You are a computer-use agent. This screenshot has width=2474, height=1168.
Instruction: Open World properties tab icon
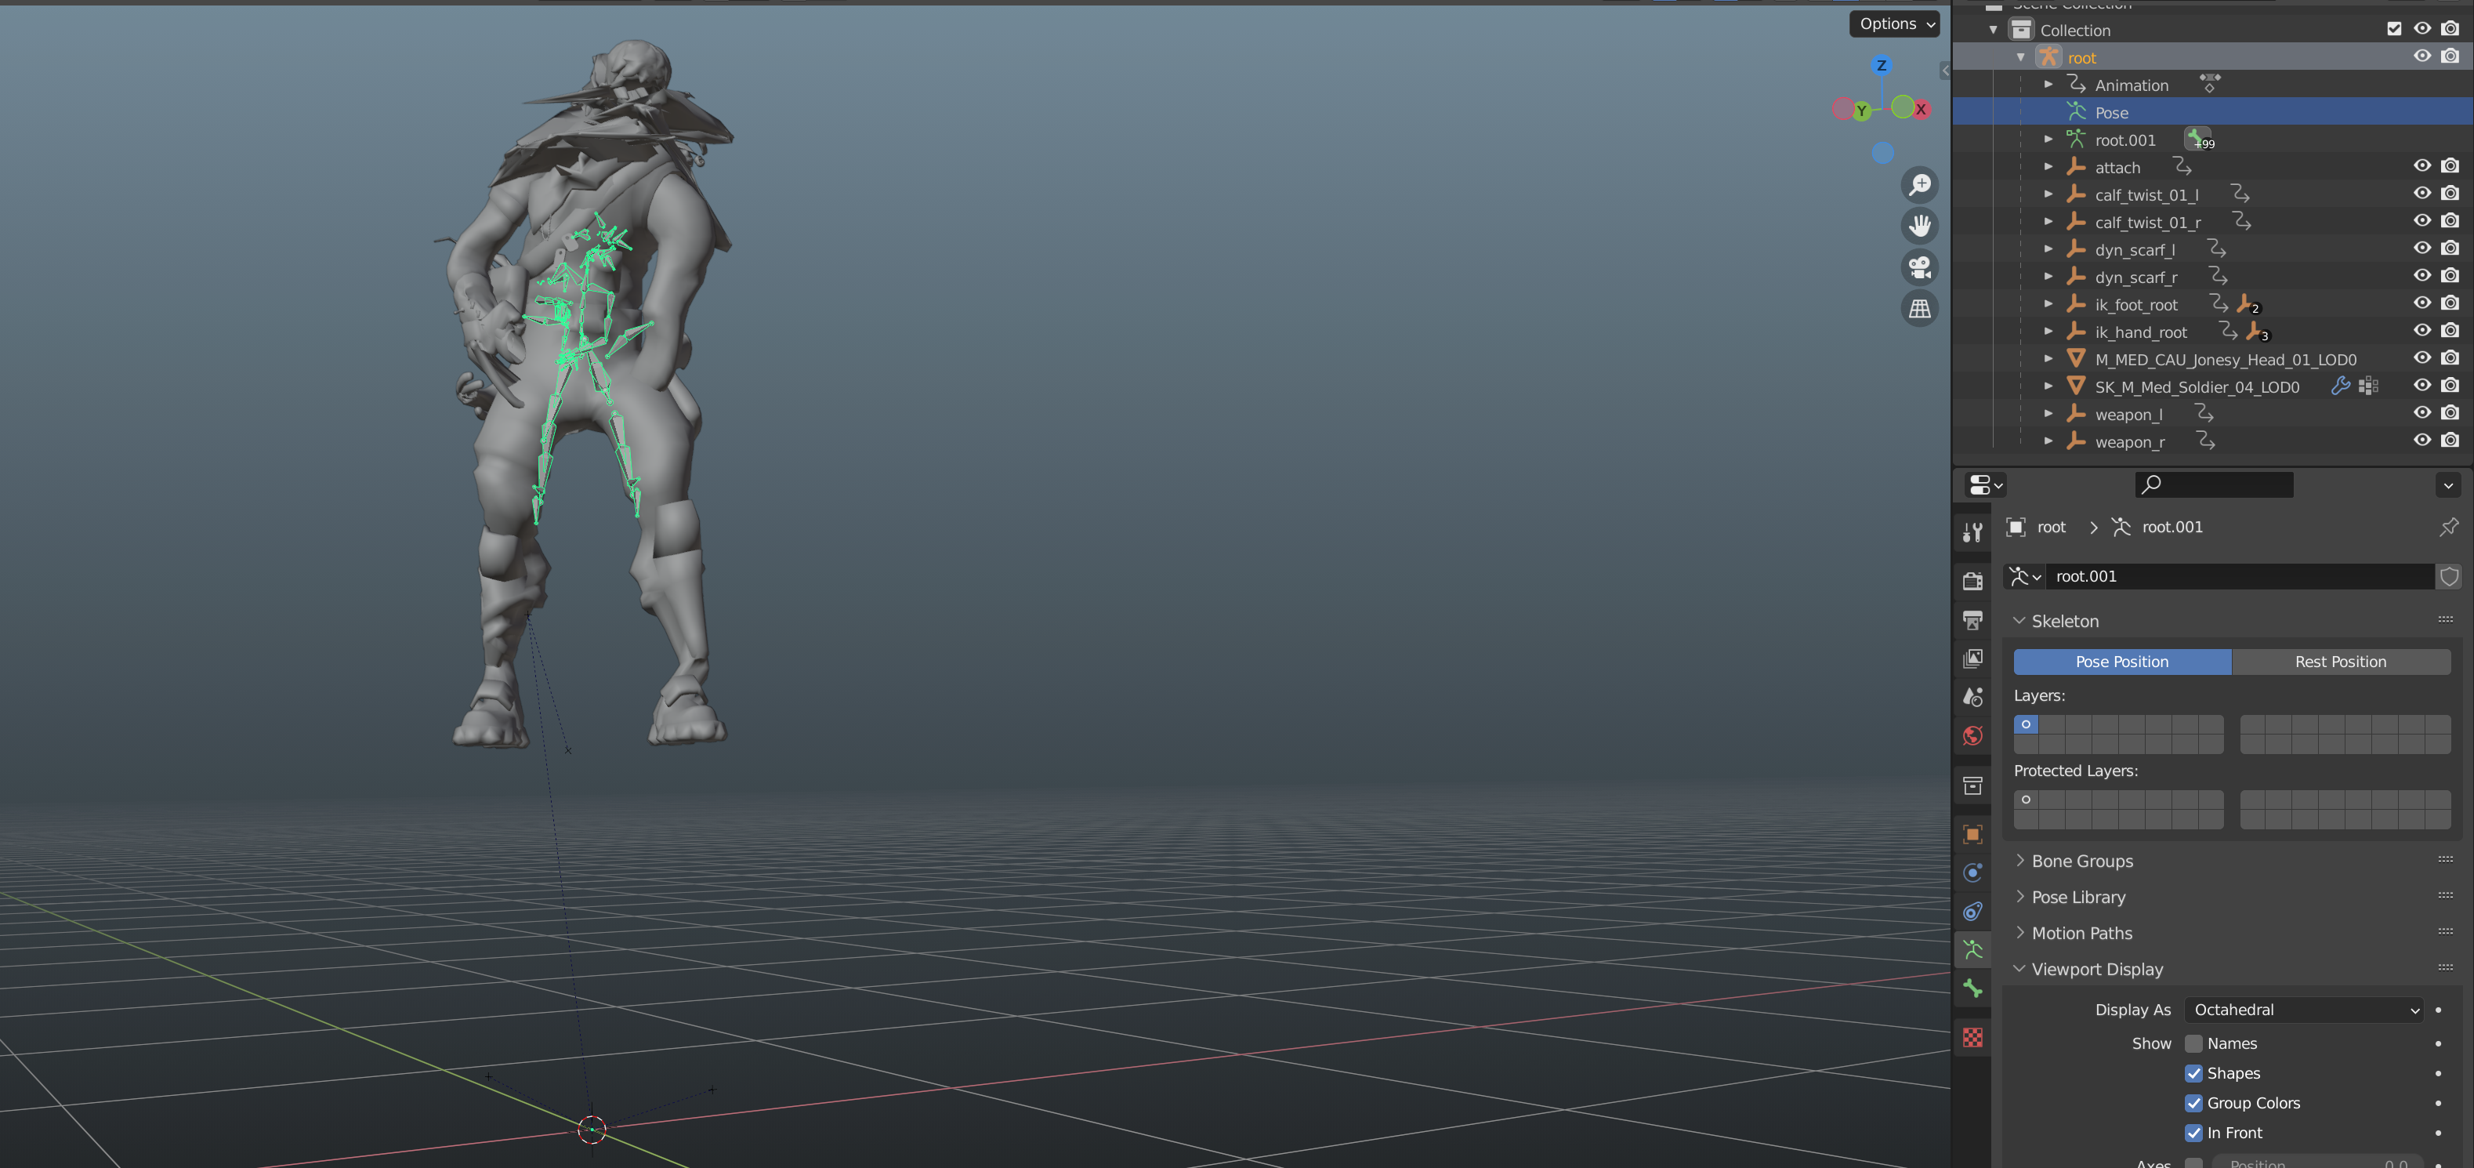point(1972,736)
